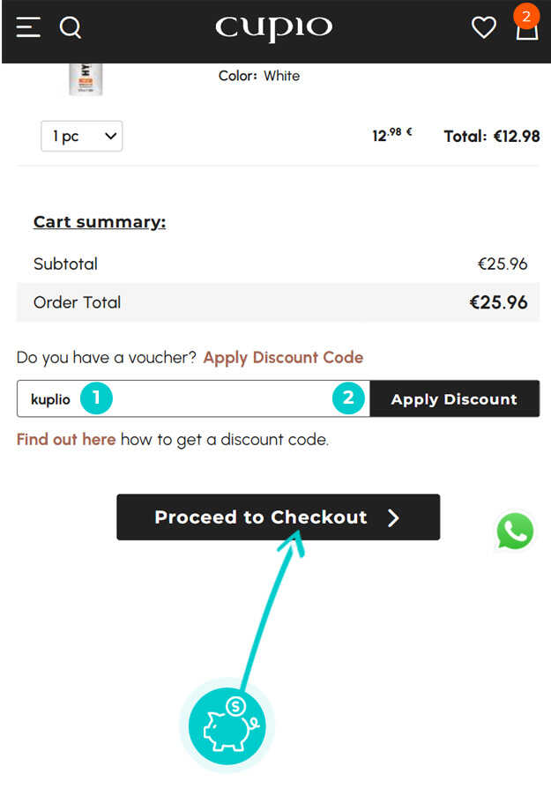Open the hamburger navigation menu
The height and width of the screenshot is (803, 551).
pos(28,28)
